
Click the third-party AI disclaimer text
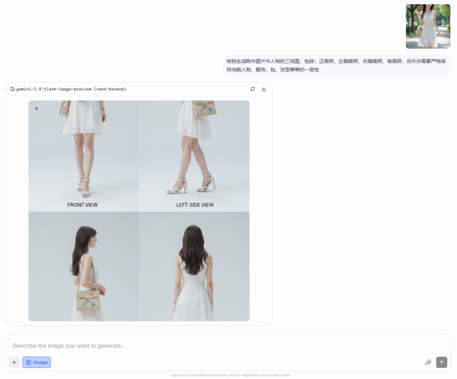point(231,375)
